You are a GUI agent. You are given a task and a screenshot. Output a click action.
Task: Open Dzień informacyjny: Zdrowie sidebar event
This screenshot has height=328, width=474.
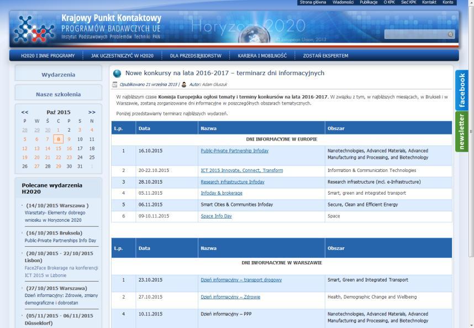(61, 299)
